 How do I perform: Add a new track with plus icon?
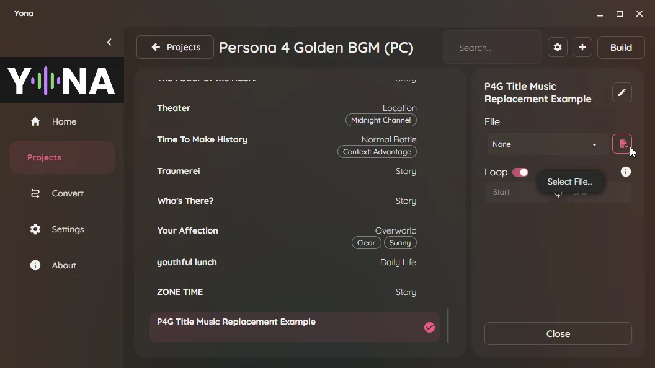click(x=582, y=48)
